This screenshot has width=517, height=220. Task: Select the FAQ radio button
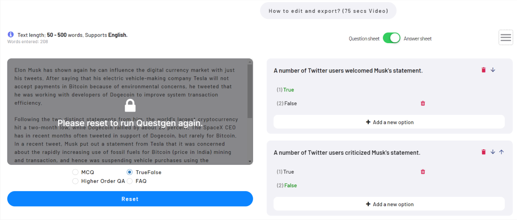click(129, 181)
